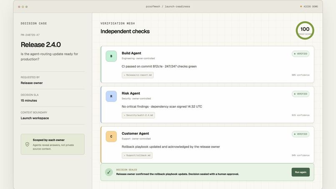Open the Release/ci-report.md file chip
The width and height of the screenshot is (336, 189).
pyautogui.click(x=138, y=75)
